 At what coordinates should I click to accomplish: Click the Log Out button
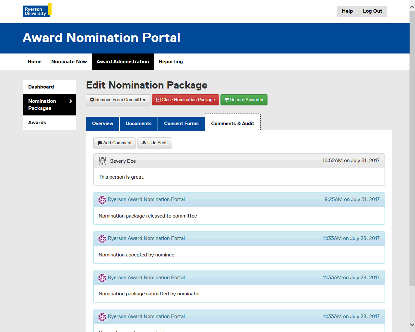tap(372, 11)
